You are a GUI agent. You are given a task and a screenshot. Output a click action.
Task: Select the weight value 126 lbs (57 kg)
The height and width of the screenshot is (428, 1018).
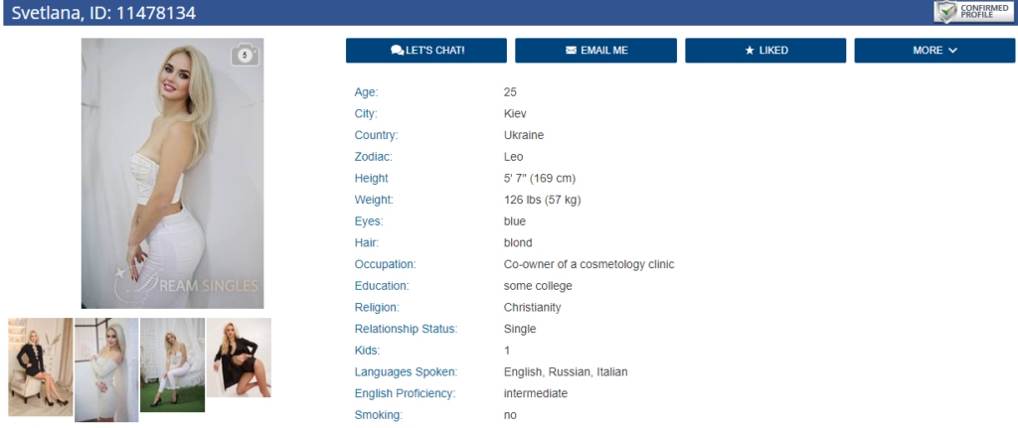tap(542, 200)
